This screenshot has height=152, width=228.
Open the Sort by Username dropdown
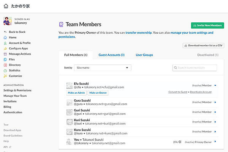click(x=103, y=68)
